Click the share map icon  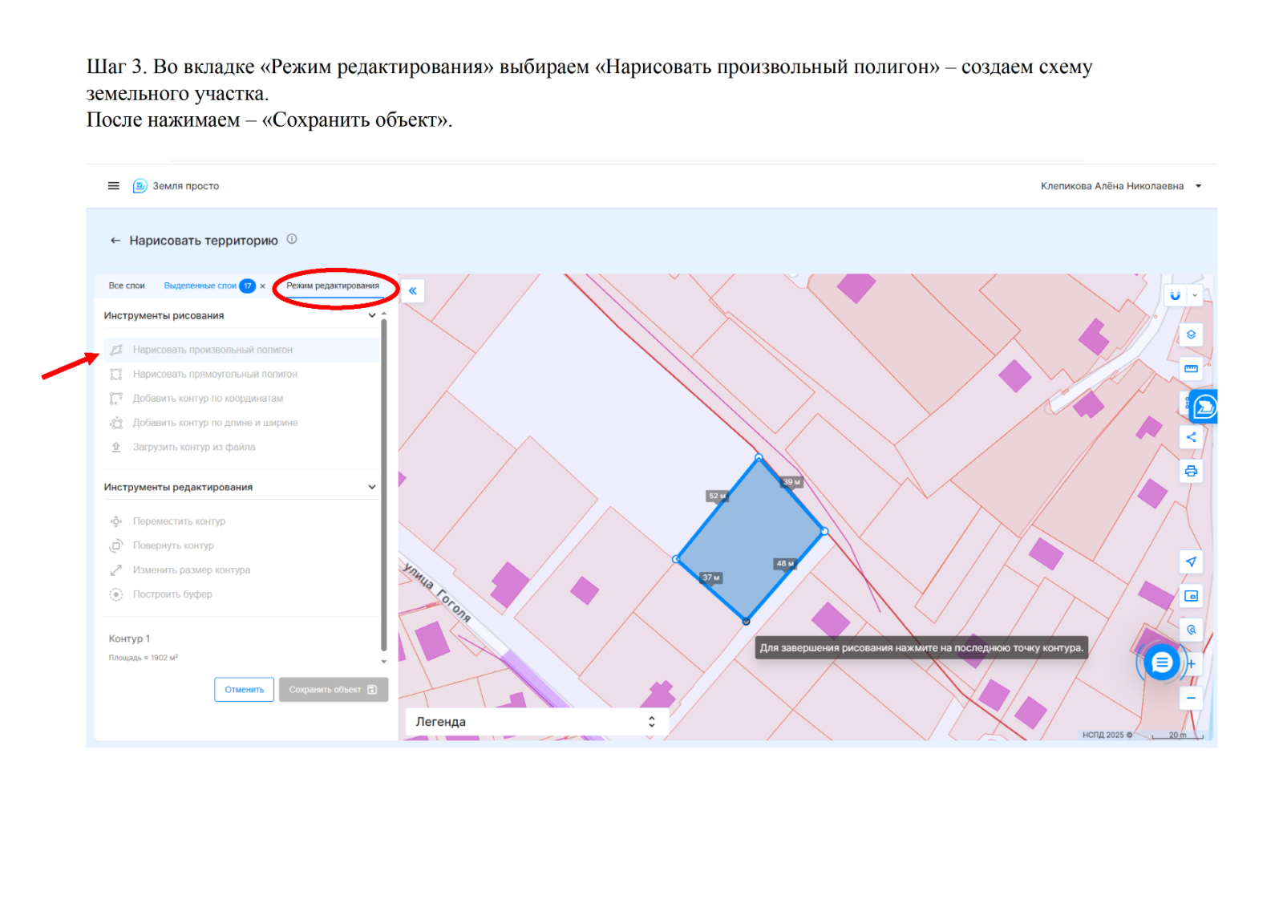tap(1191, 437)
